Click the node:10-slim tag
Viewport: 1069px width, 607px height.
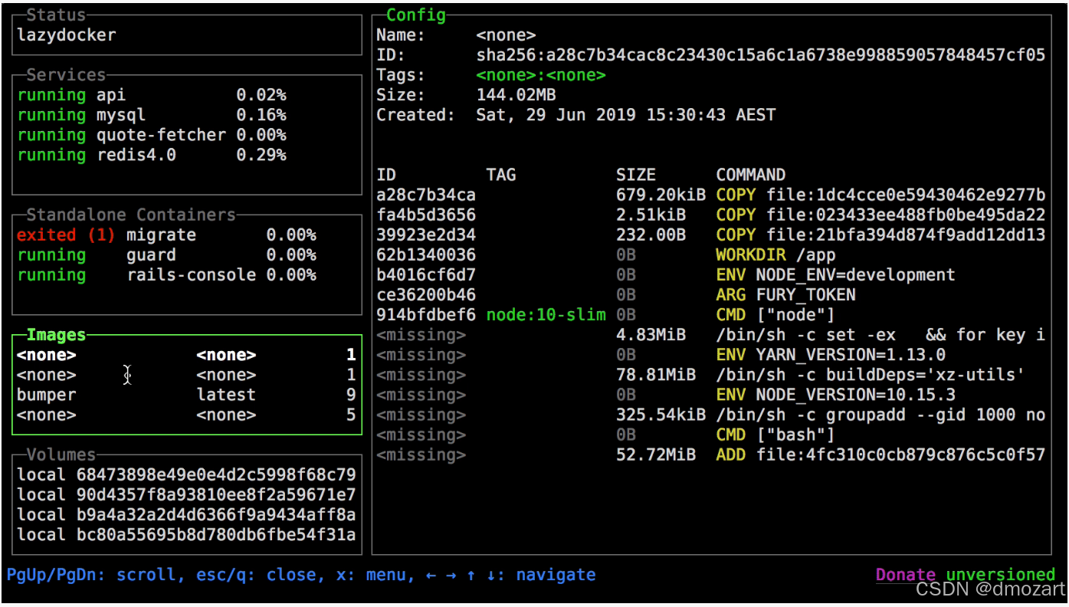click(x=546, y=315)
